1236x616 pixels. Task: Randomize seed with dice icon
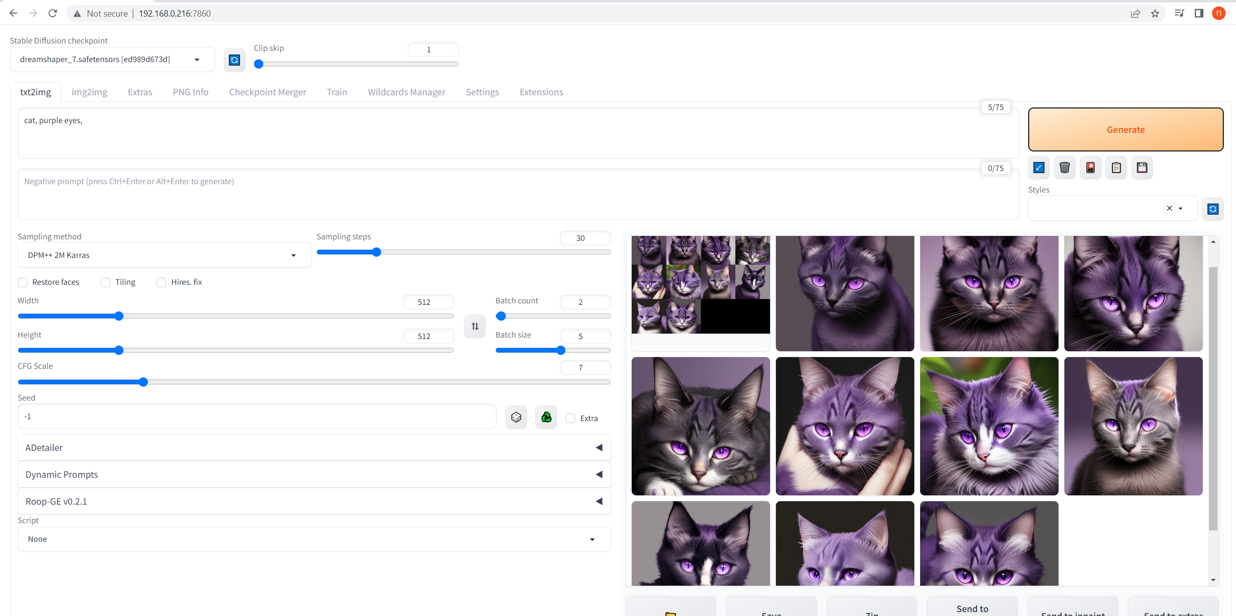(516, 417)
